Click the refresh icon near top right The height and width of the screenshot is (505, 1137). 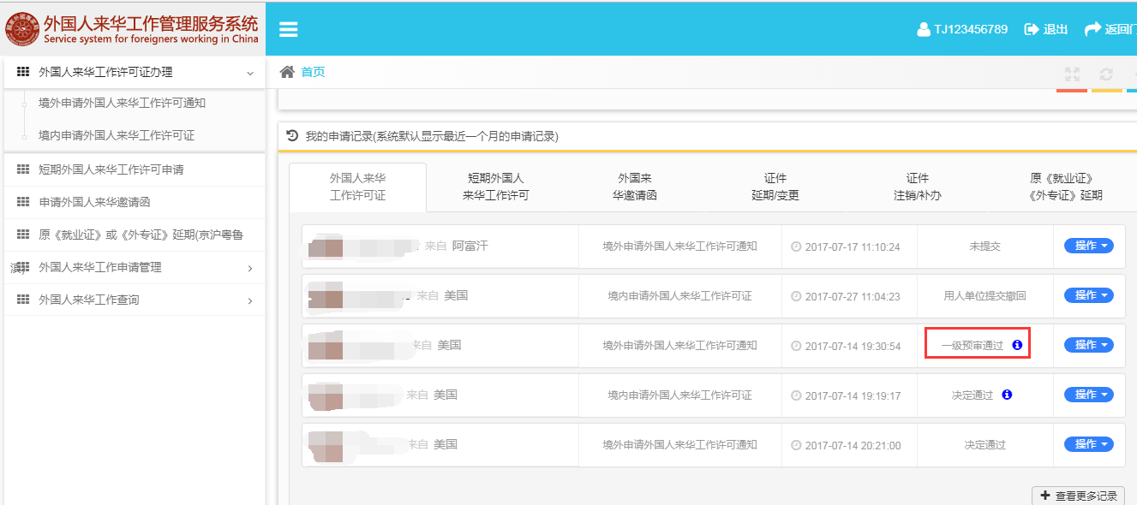(1106, 74)
